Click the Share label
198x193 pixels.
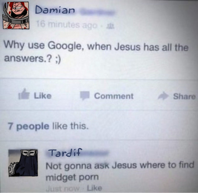184,97
